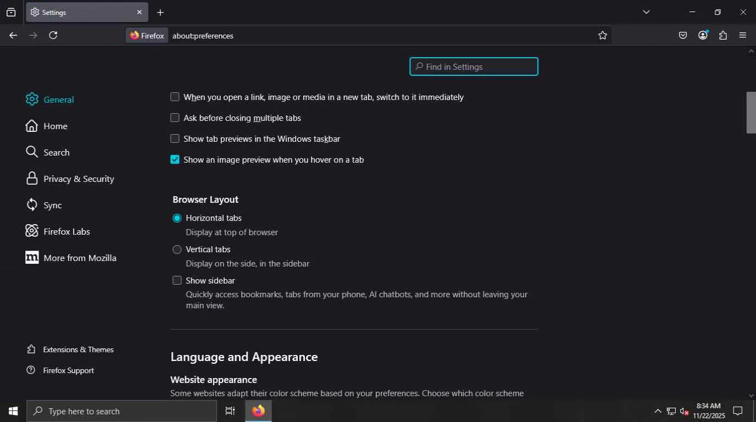The width and height of the screenshot is (756, 422).
Task: Switch to the Firefox Labs section
Action: [66, 231]
